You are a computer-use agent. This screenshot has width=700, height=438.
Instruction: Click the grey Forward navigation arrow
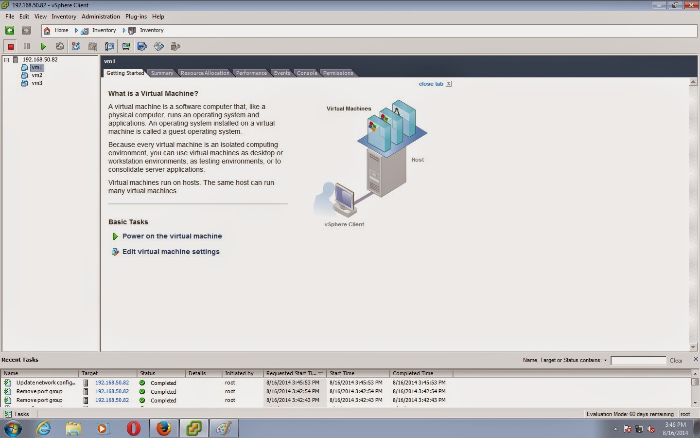26,30
